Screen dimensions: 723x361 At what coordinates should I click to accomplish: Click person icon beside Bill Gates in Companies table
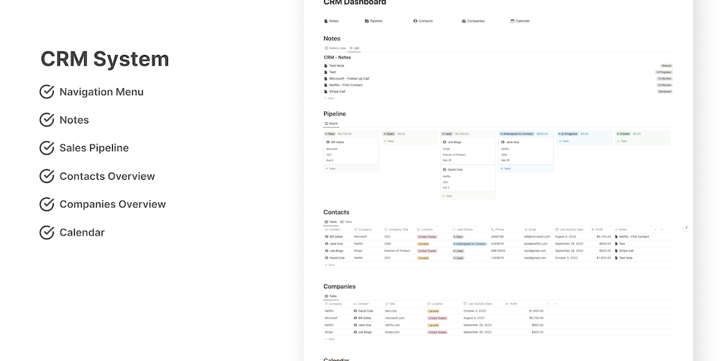coord(355,318)
